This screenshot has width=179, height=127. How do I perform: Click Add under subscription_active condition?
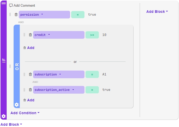tap(29, 100)
